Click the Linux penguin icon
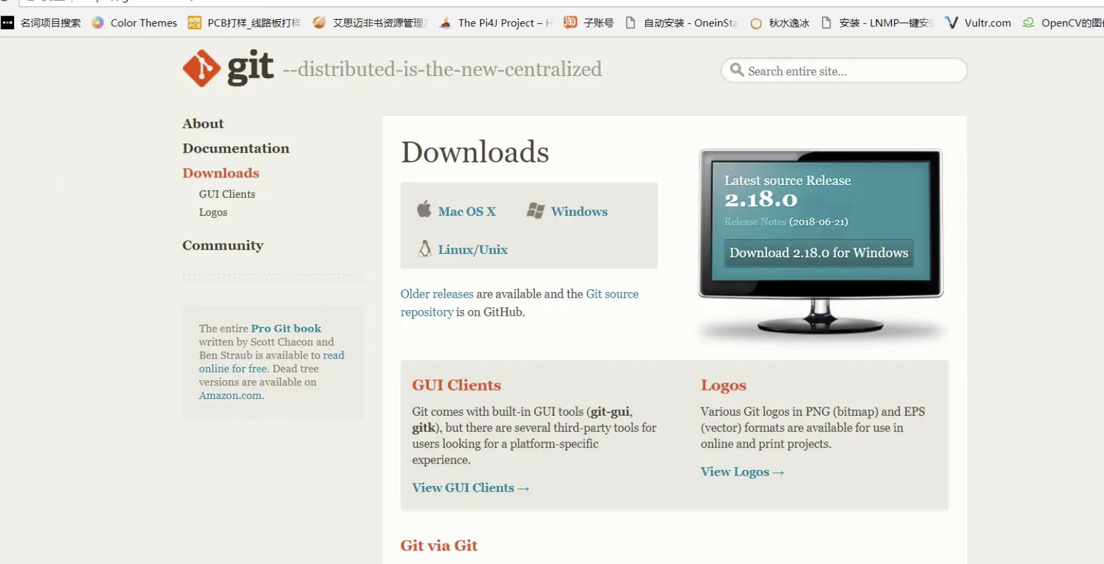The height and width of the screenshot is (564, 1104). click(x=425, y=248)
